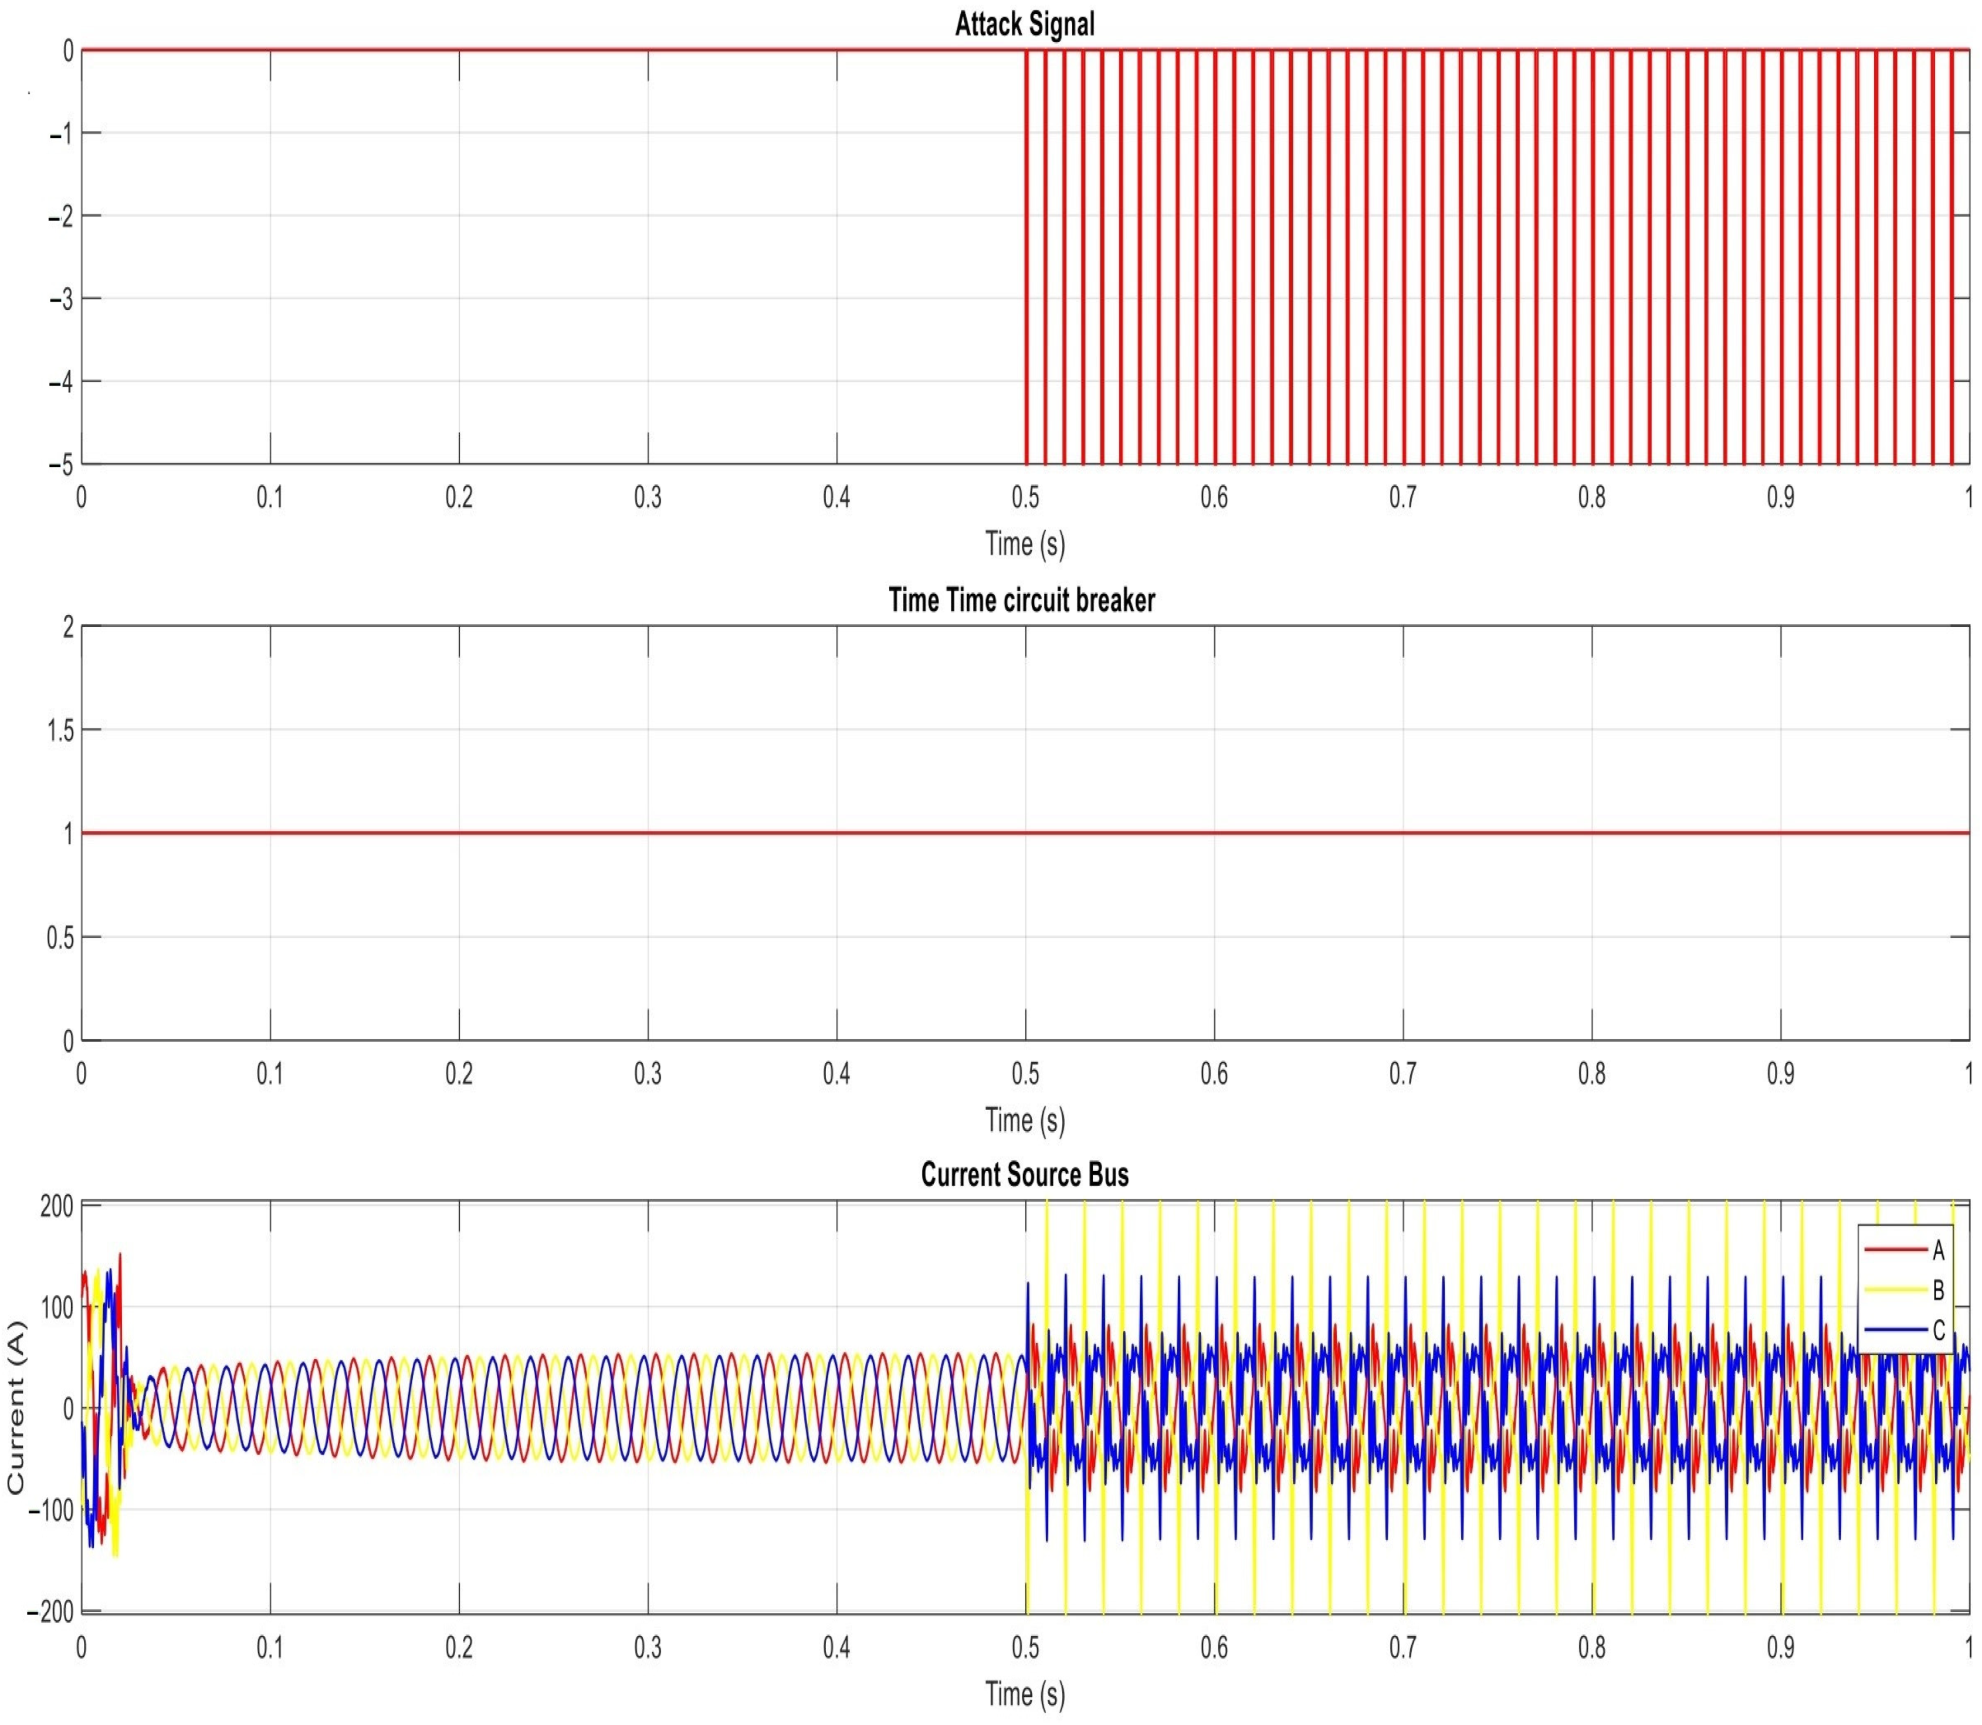Click the -5 tick on Attack Signal y-axis
1982x1725 pixels.
point(60,465)
